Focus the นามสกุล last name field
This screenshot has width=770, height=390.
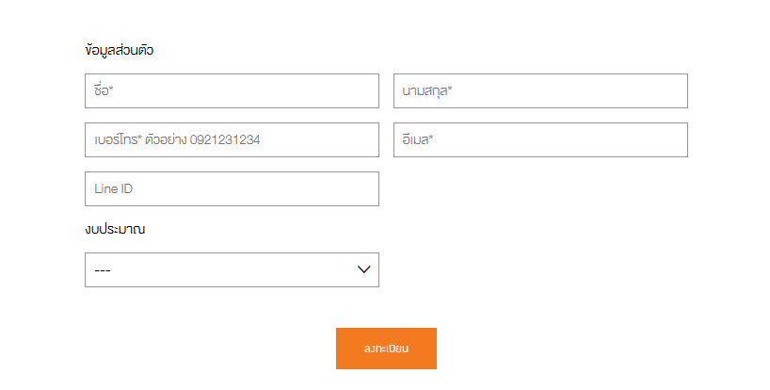[540, 90]
